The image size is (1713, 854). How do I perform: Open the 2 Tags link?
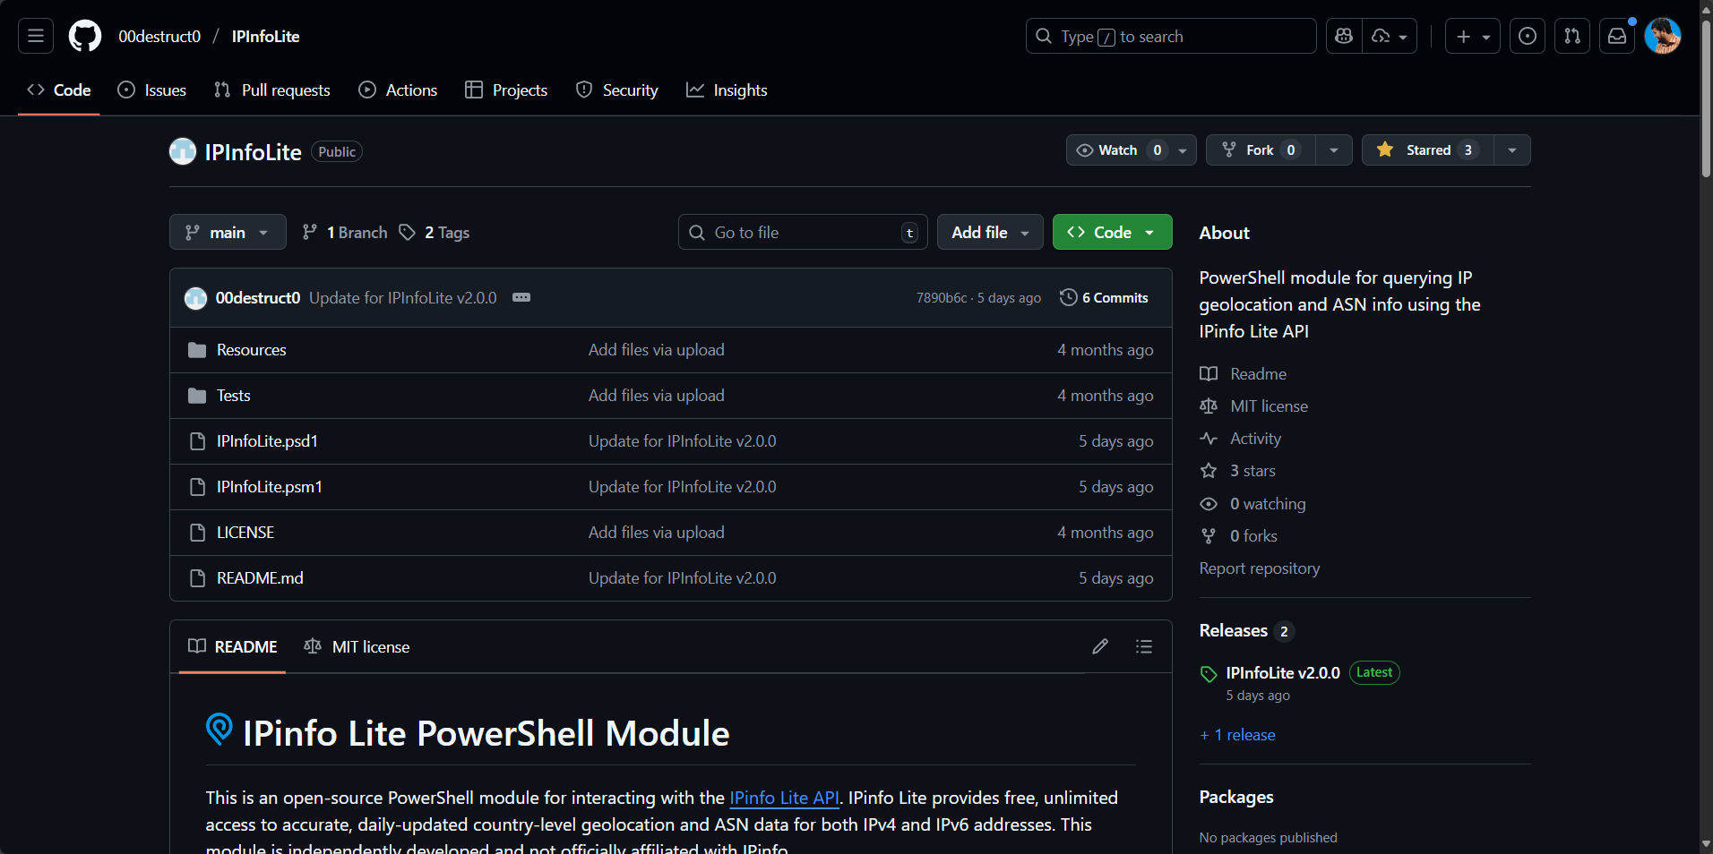(435, 233)
